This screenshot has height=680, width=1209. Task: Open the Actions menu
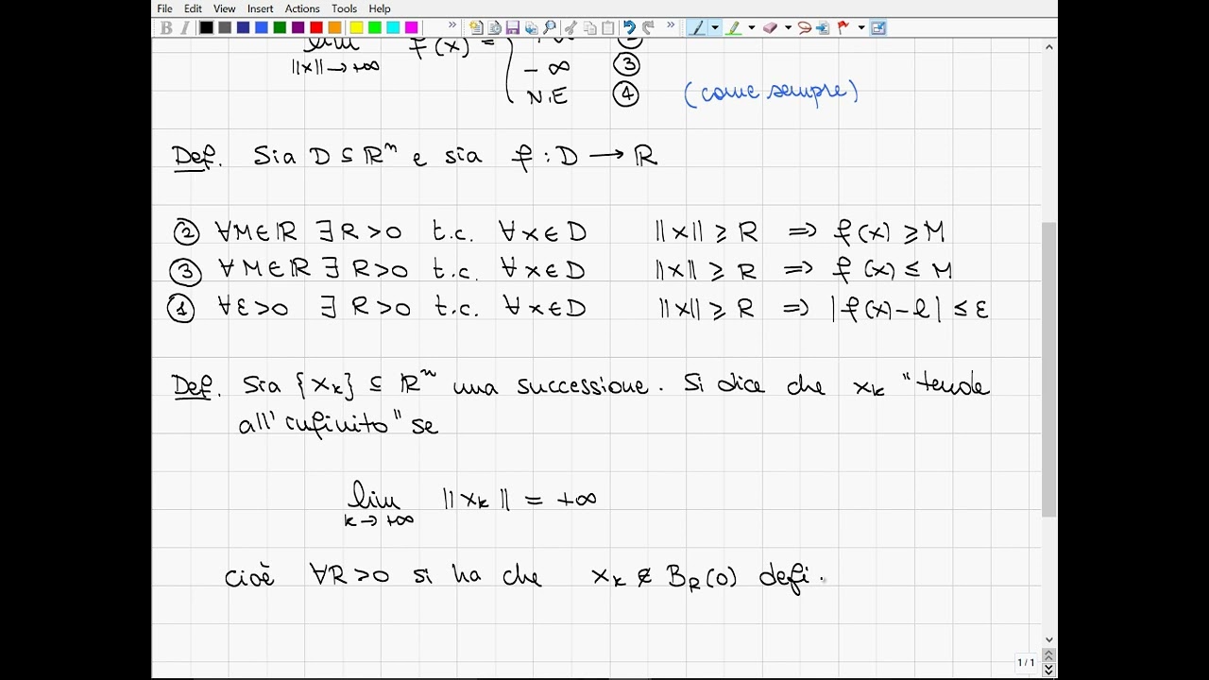click(302, 8)
